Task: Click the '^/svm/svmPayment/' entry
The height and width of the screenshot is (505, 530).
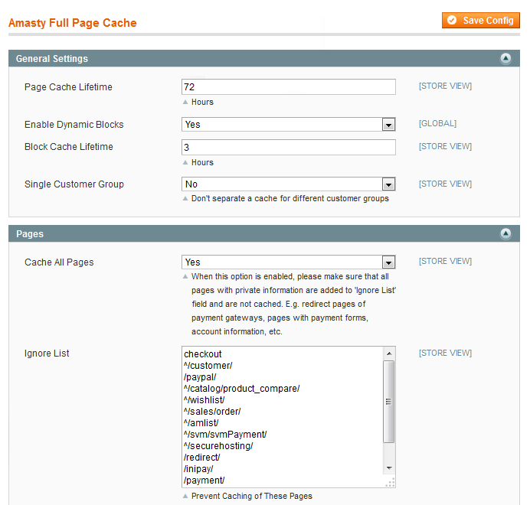Action: coord(225,435)
